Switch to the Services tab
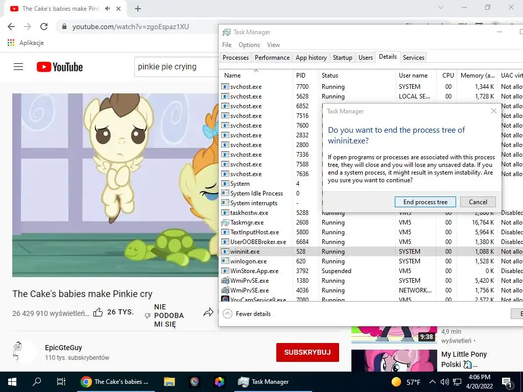Screen dimensions: 523x392 (414, 58)
